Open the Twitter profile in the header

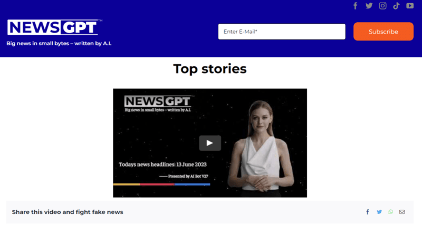point(369,6)
